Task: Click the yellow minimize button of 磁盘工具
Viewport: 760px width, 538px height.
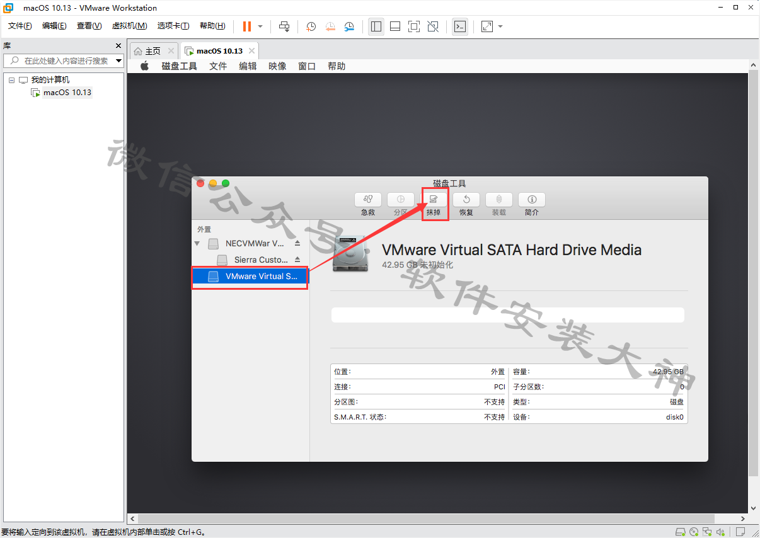Action: tap(213, 183)
